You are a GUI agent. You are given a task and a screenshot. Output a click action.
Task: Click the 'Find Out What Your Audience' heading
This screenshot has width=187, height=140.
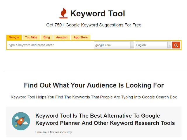[94, 85]
